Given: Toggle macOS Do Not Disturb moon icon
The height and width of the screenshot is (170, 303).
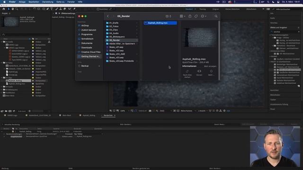Looking at the screenshot, I should (x=273, y=2).
